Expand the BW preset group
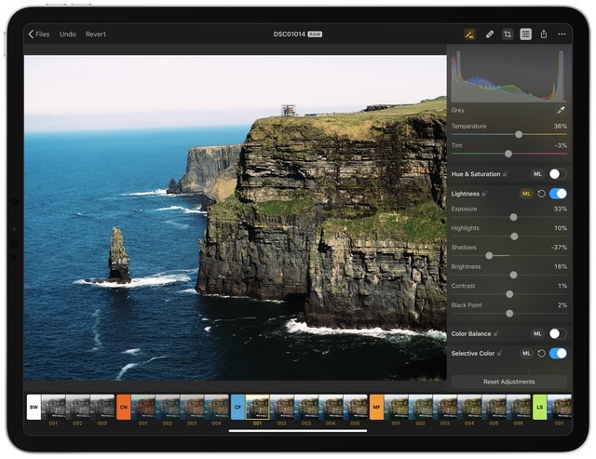596x459 pixels. tap(34, 407)
